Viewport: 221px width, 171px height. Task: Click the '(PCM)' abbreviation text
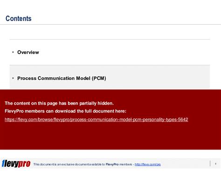pyautogui.click(x=99, y=78)
